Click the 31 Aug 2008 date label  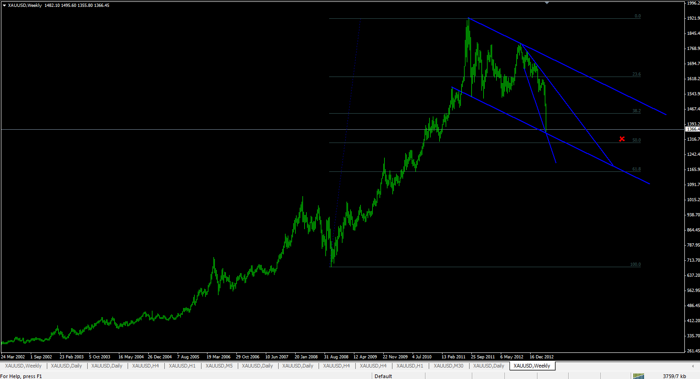click(336, 357)
